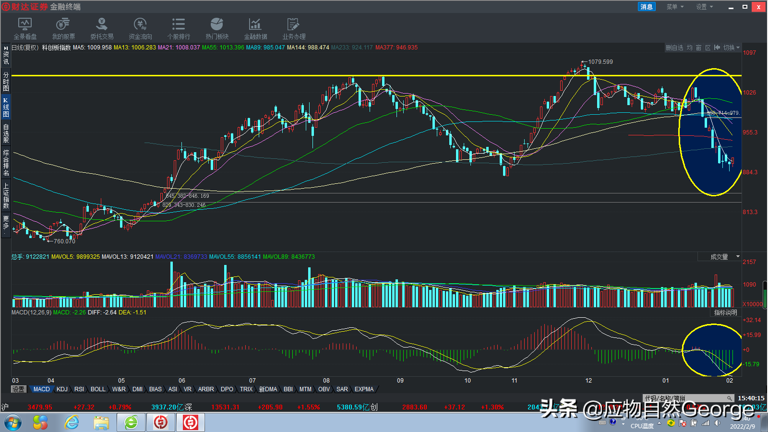Switch to first 财达证券 taskbar window

161,422
